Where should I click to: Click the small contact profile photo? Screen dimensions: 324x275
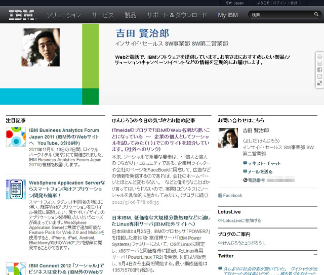pos(228,138)
